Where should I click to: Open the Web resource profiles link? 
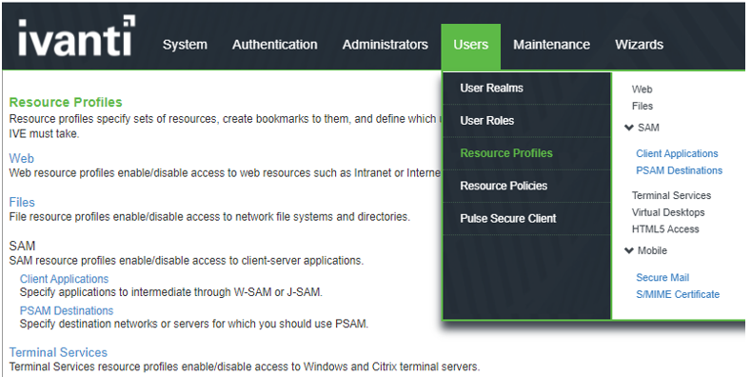click(x=22, y=159)
